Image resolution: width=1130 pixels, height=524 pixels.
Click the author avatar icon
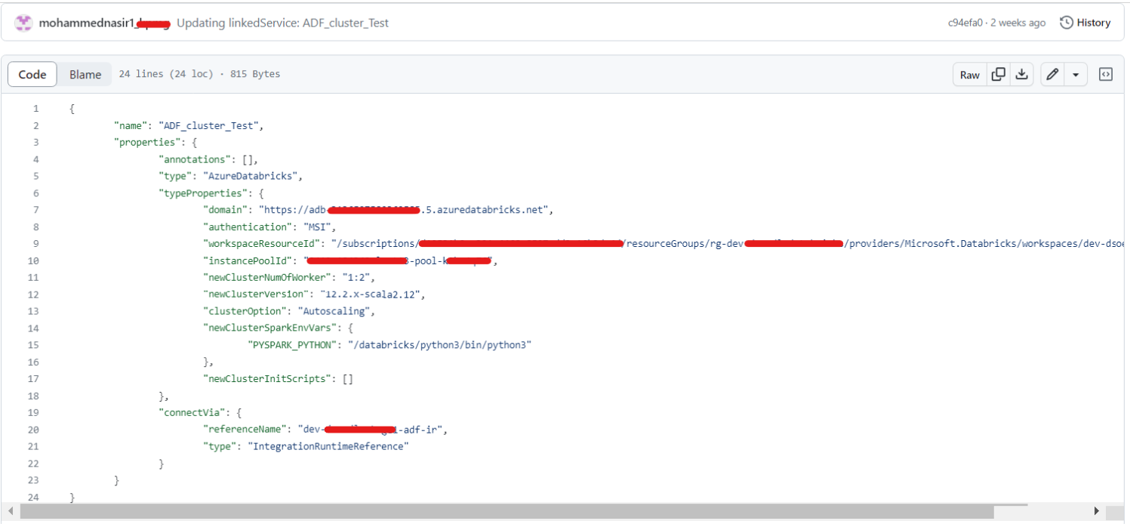click(x=23, y=23)
